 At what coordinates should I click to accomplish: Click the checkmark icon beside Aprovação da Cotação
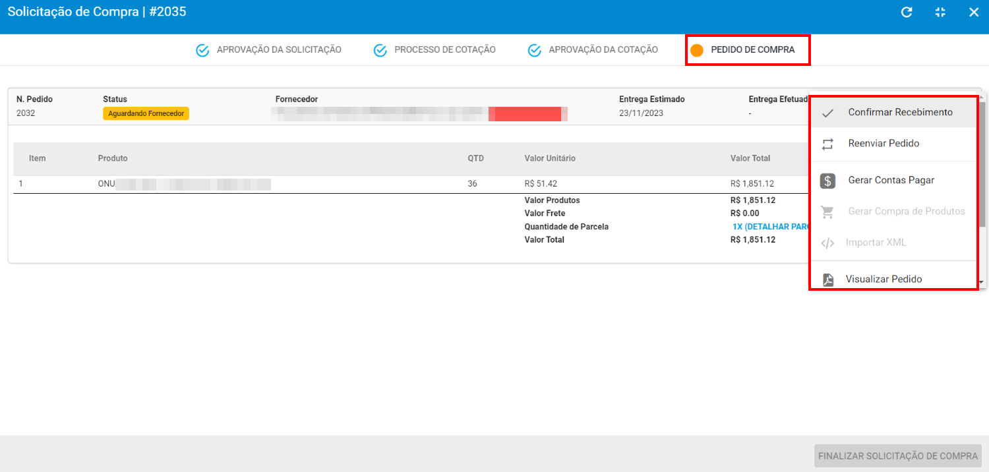535,50
